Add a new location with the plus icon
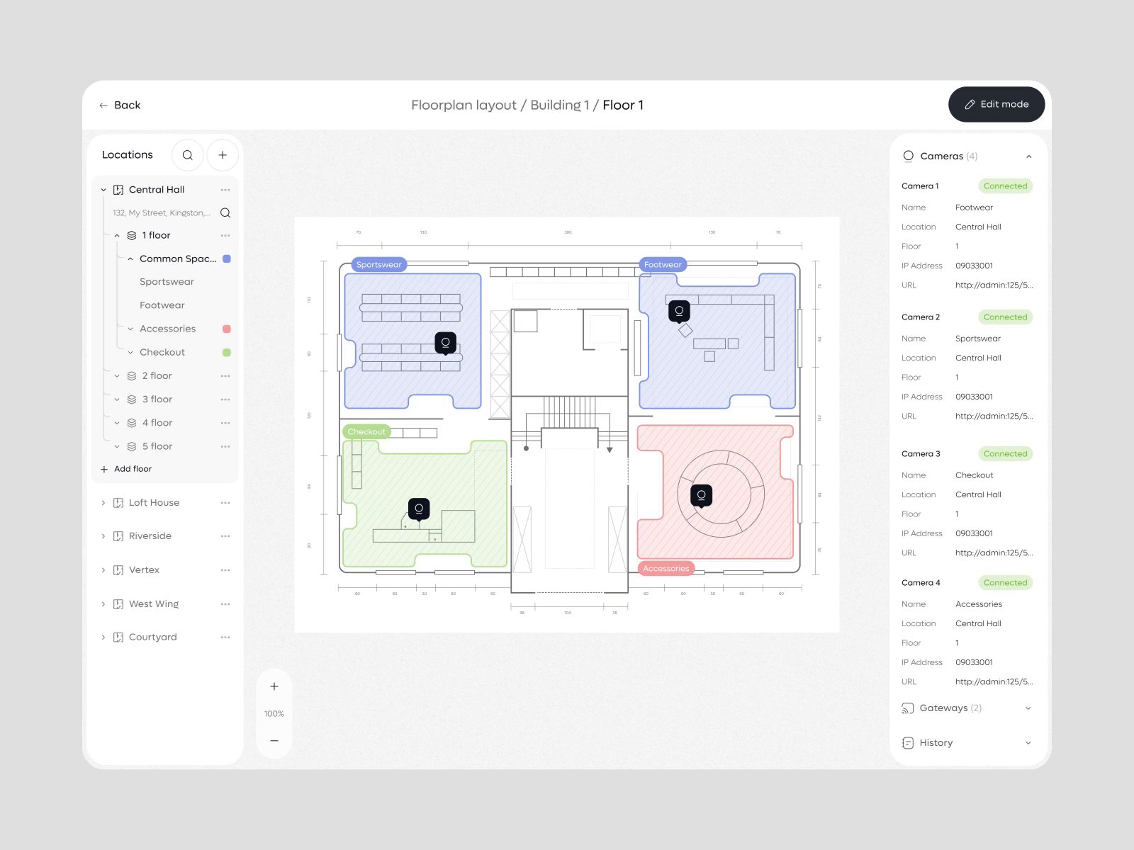Screen dimensions: 1134x850 coord(223,155)
